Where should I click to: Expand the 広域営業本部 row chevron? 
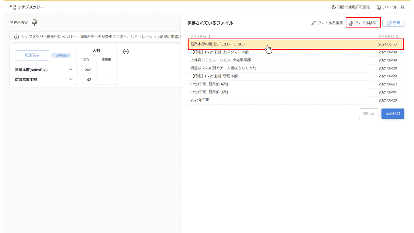(x=71, y=79)
